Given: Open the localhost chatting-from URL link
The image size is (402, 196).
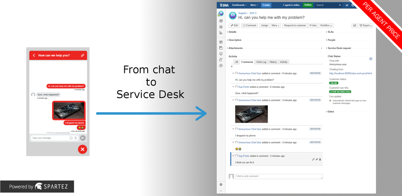Looking at the screenshot, I should pyautogui.click(x=350, y=73).
